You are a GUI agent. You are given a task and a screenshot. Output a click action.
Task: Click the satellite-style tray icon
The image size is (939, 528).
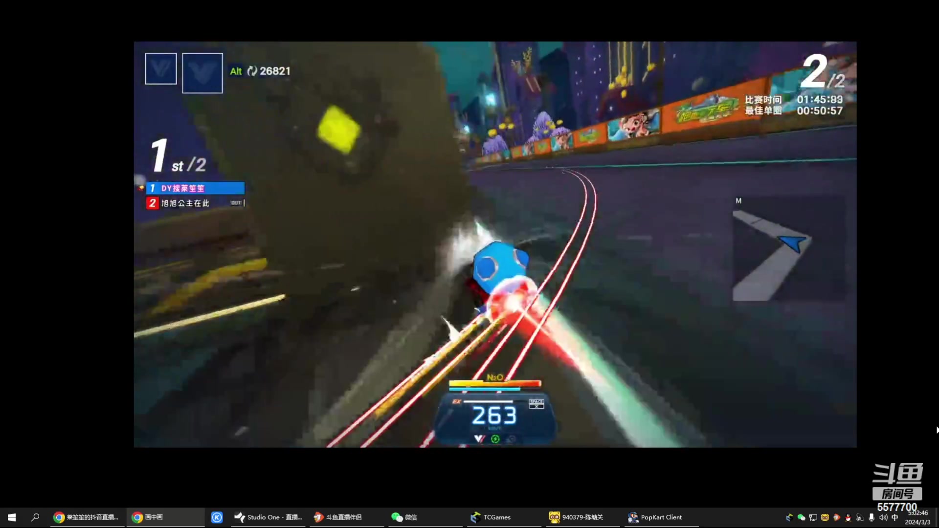point(860,517)
